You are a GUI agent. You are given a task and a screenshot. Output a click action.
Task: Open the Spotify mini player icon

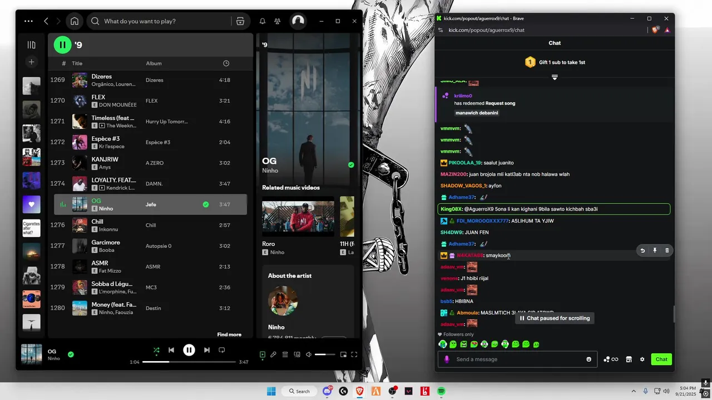(x=343, y=354)
